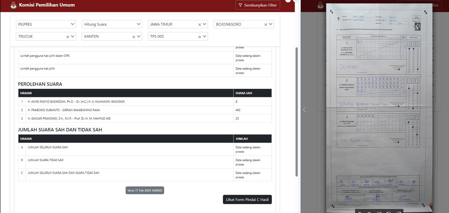
Task: Open the BOJONEGORO regency dropdown
Action: point(244,24)
